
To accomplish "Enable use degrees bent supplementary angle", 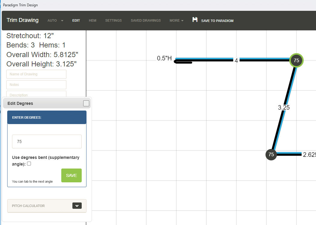I will [29, 164].
